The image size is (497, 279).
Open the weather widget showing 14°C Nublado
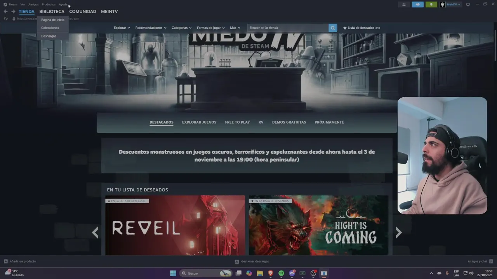[x=14, y=273]
